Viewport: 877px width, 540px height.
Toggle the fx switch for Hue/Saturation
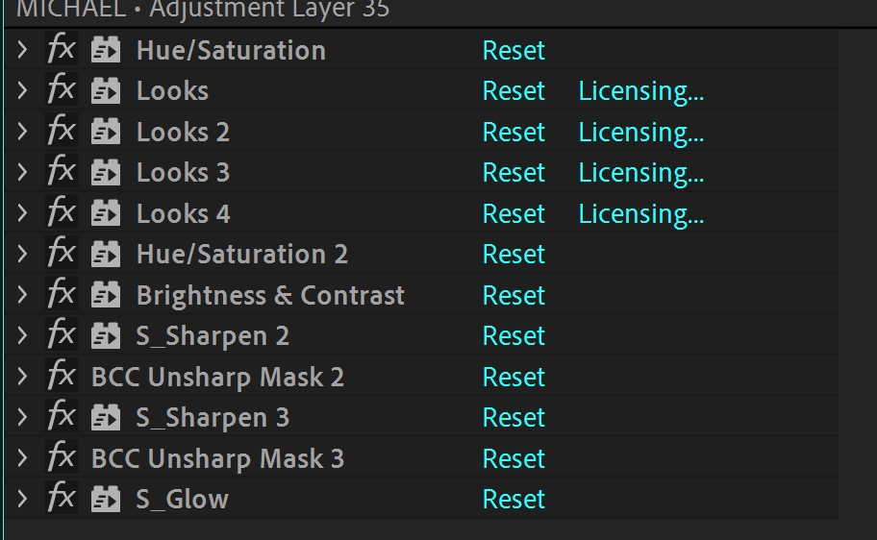(62, 49)
